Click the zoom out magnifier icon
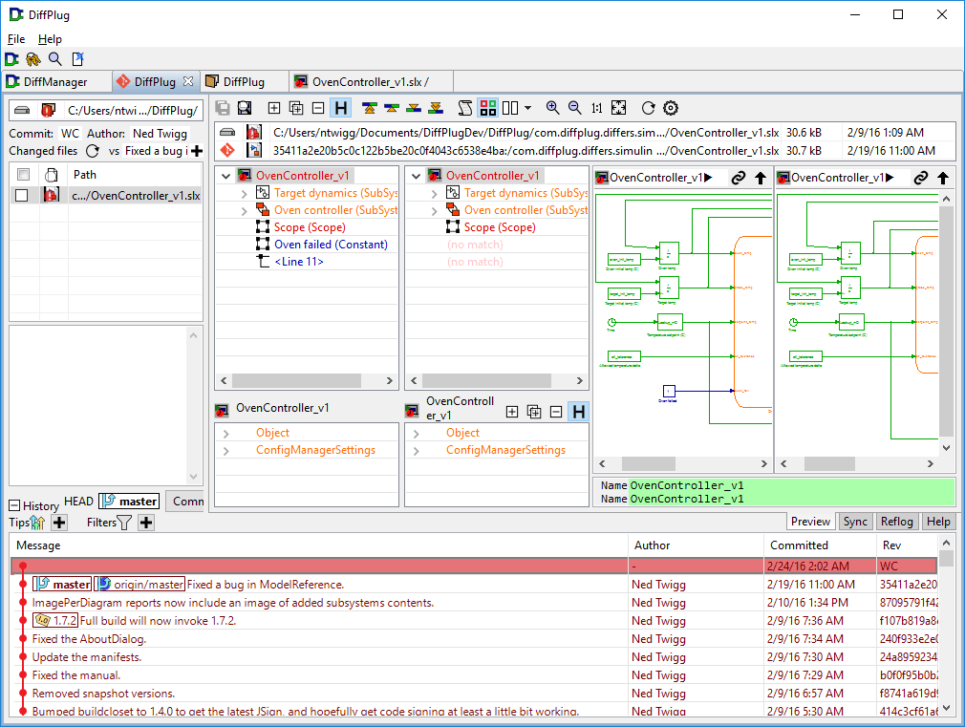 coord(574,108)
